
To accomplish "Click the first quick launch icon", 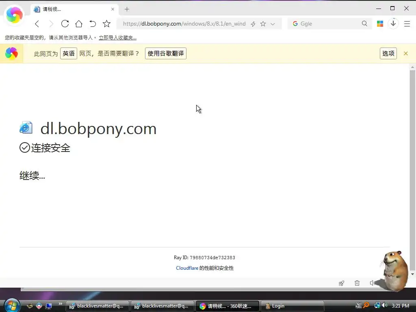I will (x=30, y=306).
